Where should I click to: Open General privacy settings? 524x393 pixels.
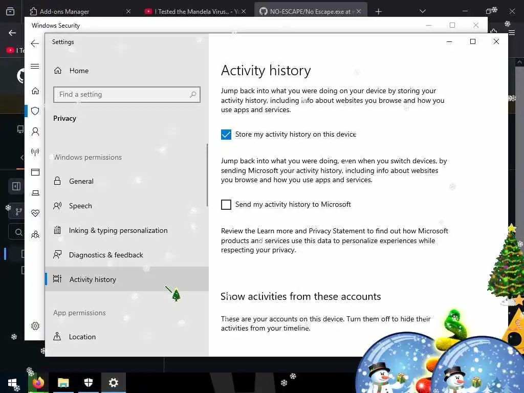[x=127, y=181]
